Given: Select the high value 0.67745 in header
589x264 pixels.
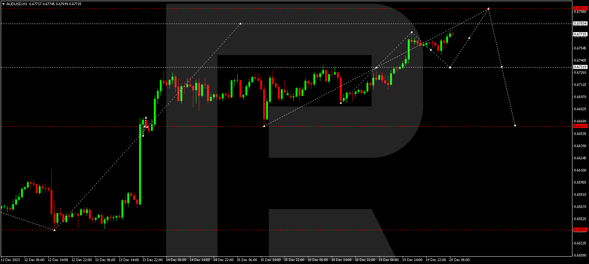Looking at the screenshot, I should [x=49, y=4].
